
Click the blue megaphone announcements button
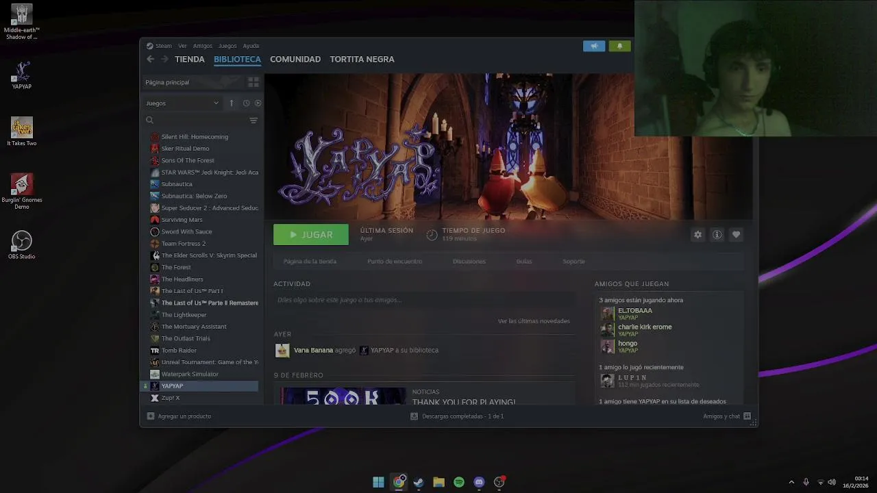coord(594,46)
